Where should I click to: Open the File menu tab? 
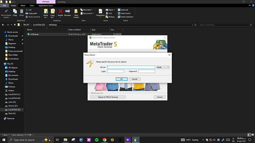(x=4, y=6)
